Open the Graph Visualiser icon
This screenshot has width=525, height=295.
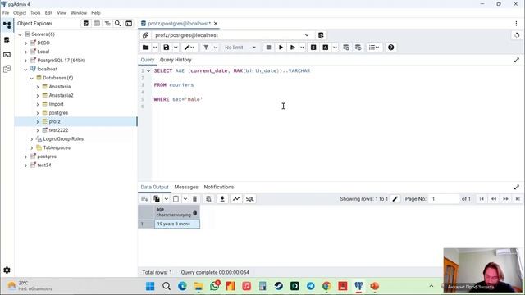coord(236,199)
